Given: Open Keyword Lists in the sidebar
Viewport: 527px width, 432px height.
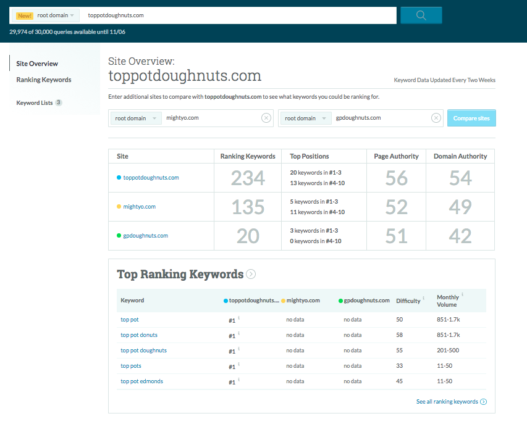Looking at the screenshot, I should coord(35,103).
